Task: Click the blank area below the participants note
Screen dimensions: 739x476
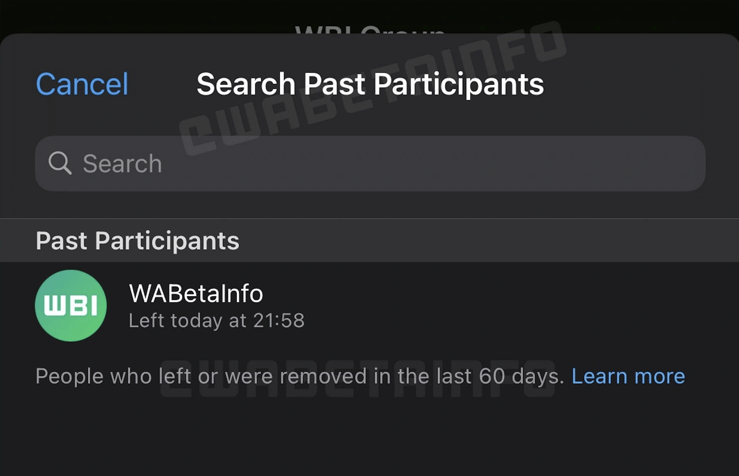Action: point(369,436)
